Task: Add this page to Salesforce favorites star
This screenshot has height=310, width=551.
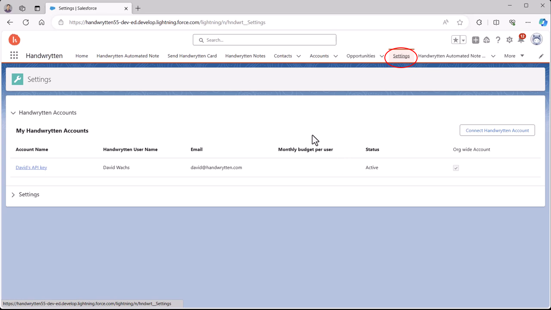Action: [455, 40]
